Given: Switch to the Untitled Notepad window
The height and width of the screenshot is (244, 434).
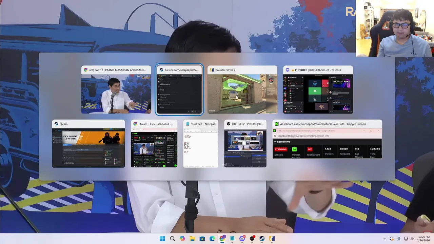Looking at the screenshot, I should (201, 144).
